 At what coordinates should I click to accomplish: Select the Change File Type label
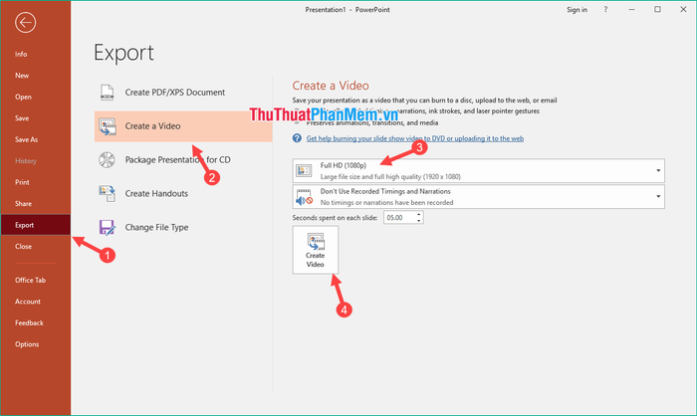tap(156, 228)
